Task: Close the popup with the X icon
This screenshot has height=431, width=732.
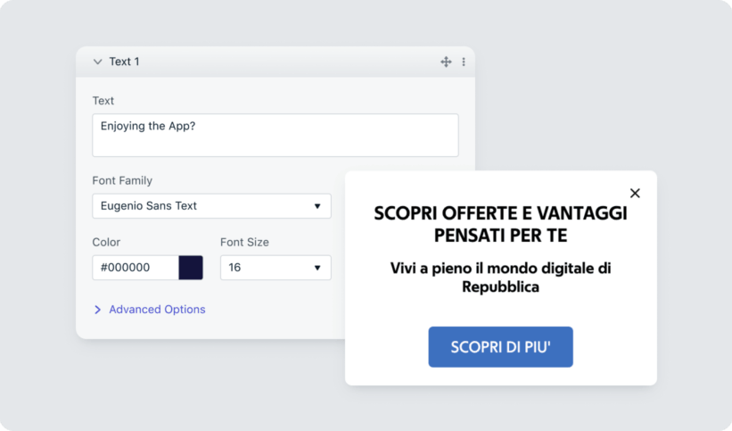Action: (635, 193)
